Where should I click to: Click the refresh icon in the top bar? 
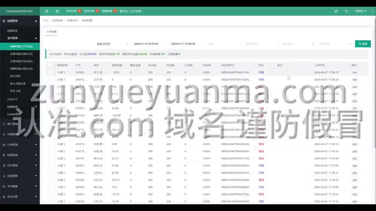[57, 11]
